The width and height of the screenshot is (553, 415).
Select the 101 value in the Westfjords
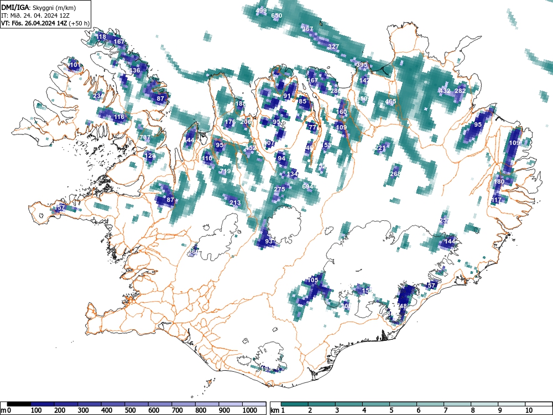point(75,65)
